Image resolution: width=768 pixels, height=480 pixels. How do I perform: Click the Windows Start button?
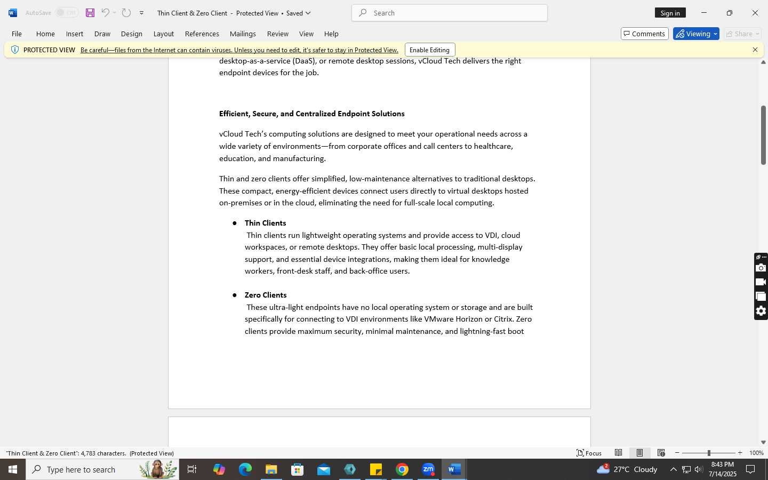click(13, 469)
